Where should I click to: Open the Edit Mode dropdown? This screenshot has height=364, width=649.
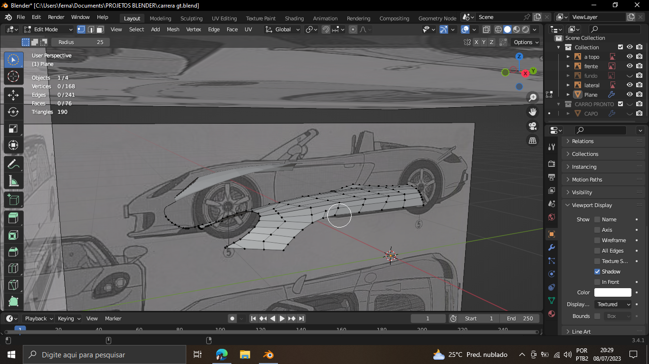(48, 29)
